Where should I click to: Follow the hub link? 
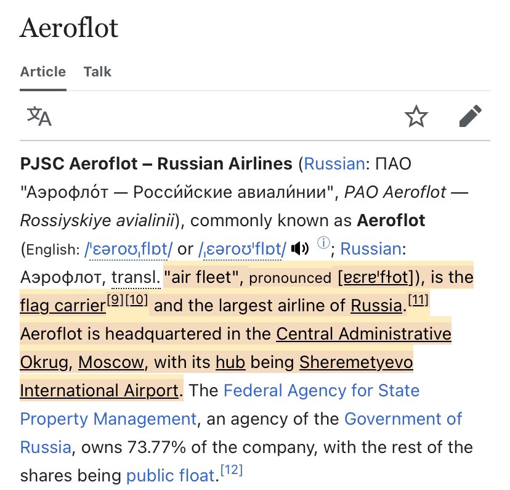pos(230,362)
